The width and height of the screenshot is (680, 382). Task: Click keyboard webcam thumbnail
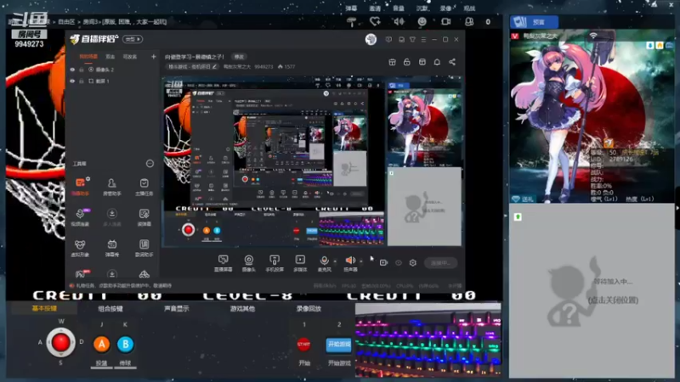point(428,340)
